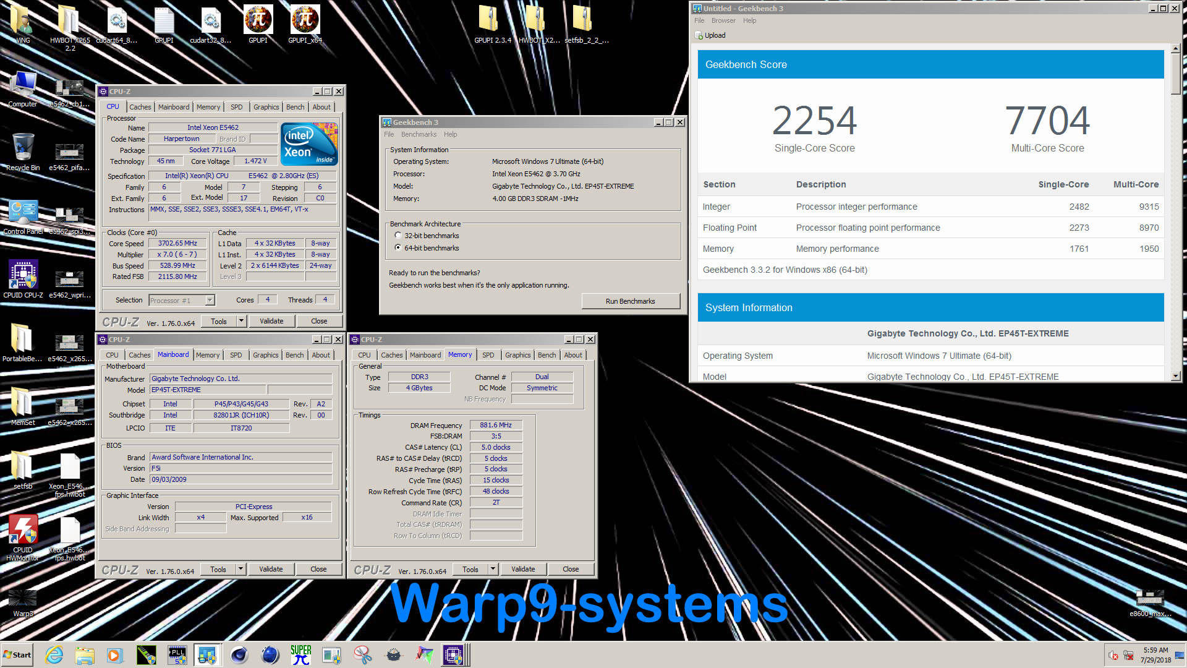Open the GPUPI 2.3.4 zip archive
Image resolution: width=1187 pixels, height=668 pixels.
493,25
